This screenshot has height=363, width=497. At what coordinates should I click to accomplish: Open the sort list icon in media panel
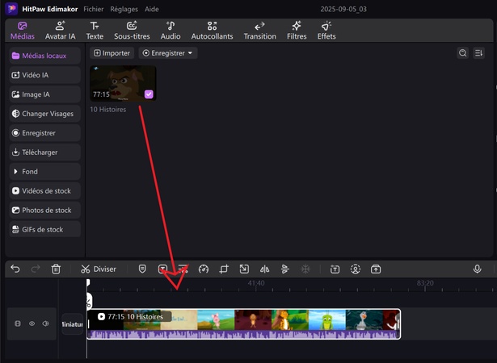478,53
